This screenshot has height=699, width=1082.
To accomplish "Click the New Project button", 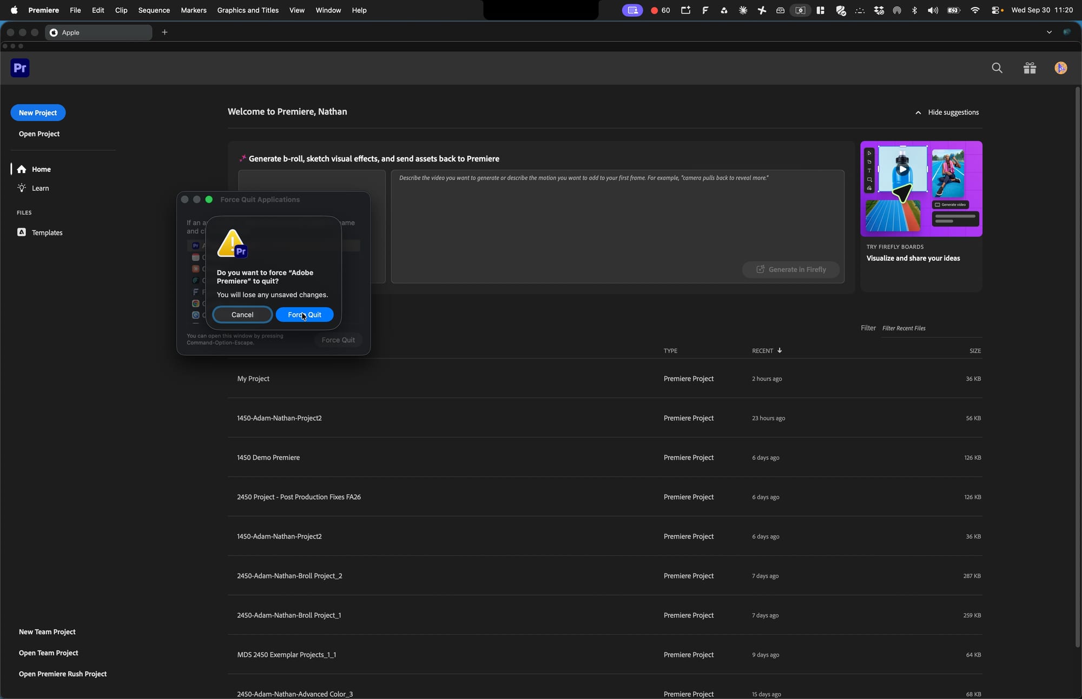I will 38,112.
